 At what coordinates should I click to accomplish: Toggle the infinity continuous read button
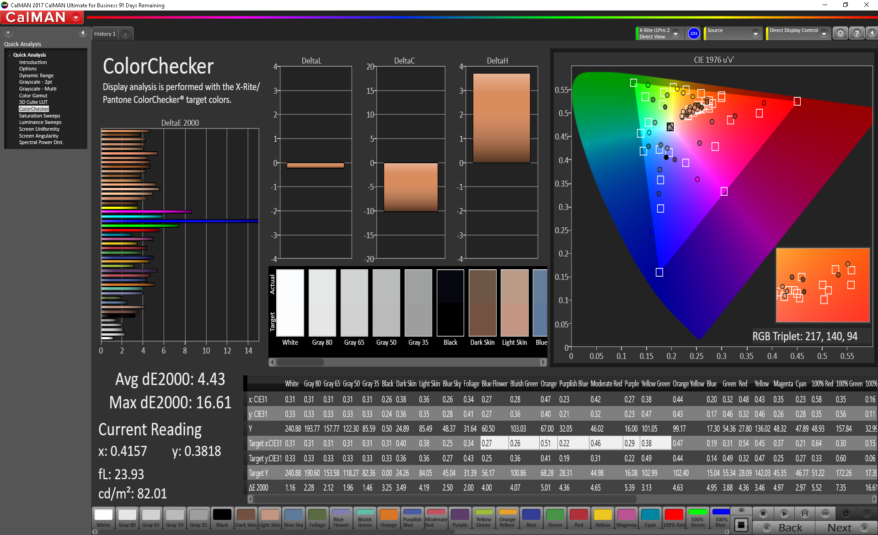(x=825, y=513)
